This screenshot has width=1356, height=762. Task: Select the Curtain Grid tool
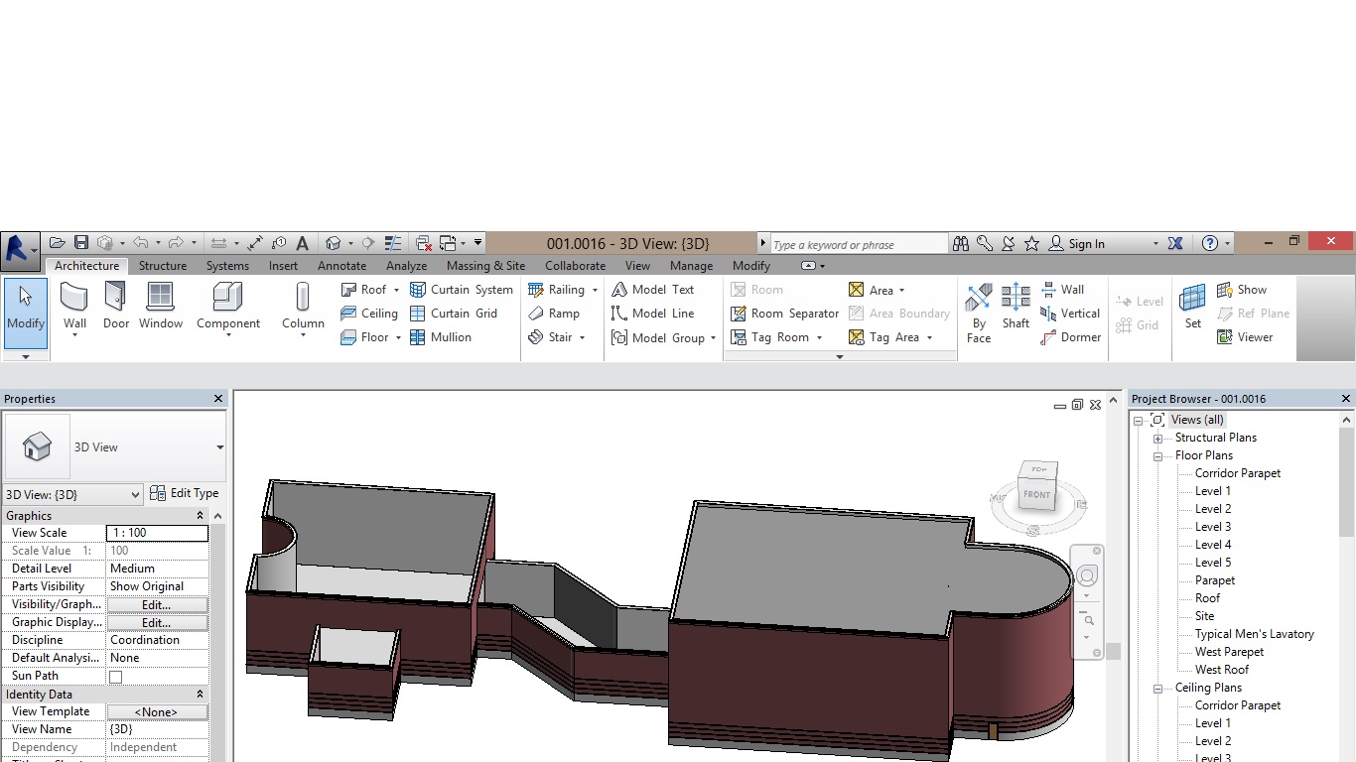pyautogui.click(x=454, y=314)
